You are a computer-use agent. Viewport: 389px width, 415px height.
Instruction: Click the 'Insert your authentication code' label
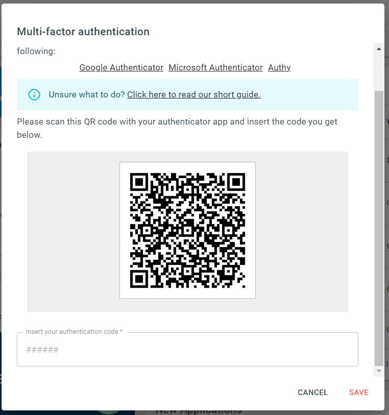[74, 332]
